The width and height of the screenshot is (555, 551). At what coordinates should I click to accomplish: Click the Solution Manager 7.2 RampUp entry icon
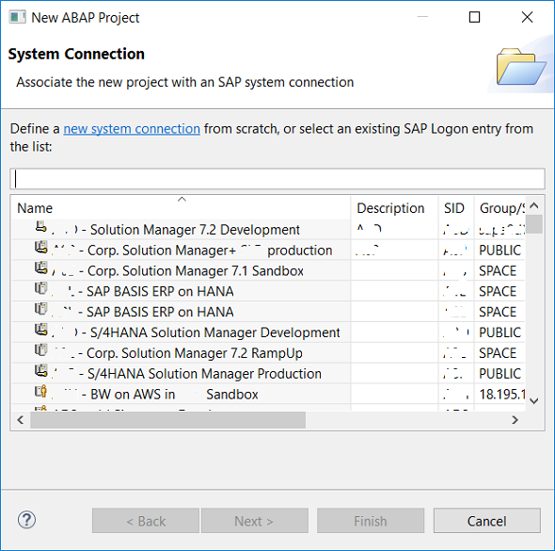coord(41,350)
